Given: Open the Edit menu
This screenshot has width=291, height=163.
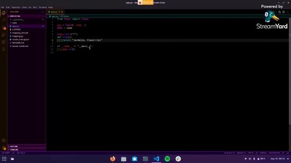Looking at the screenshot, I should (8, 7).
